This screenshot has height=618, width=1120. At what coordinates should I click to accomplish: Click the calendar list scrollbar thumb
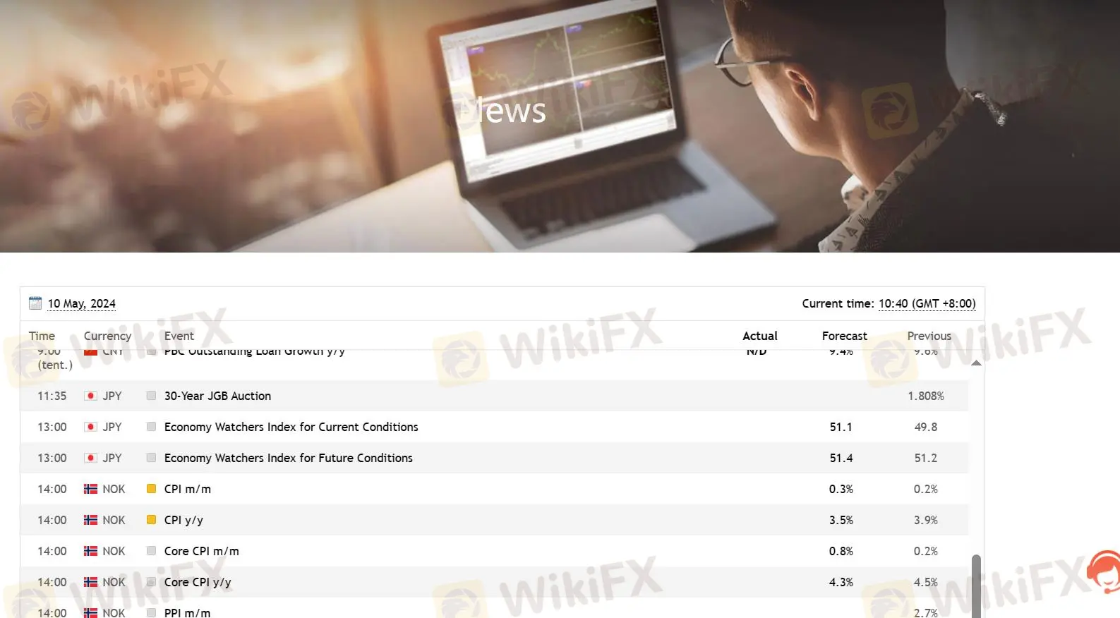[x=976, y=586]
